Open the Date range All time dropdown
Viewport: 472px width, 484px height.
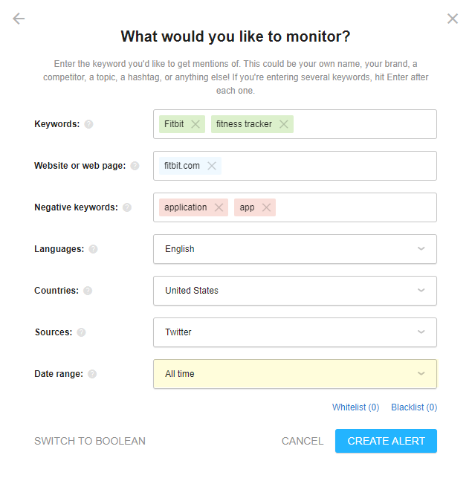click(295, 374)
